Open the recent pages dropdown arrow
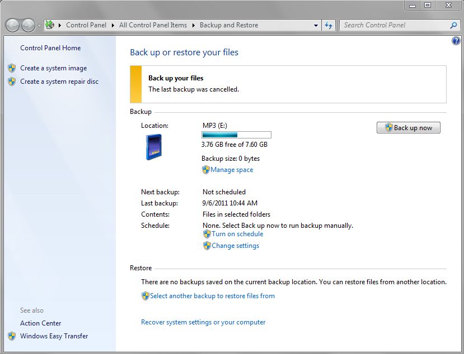Image resolution: width=464 pixels, height=354 pixels. coord(39,26)
